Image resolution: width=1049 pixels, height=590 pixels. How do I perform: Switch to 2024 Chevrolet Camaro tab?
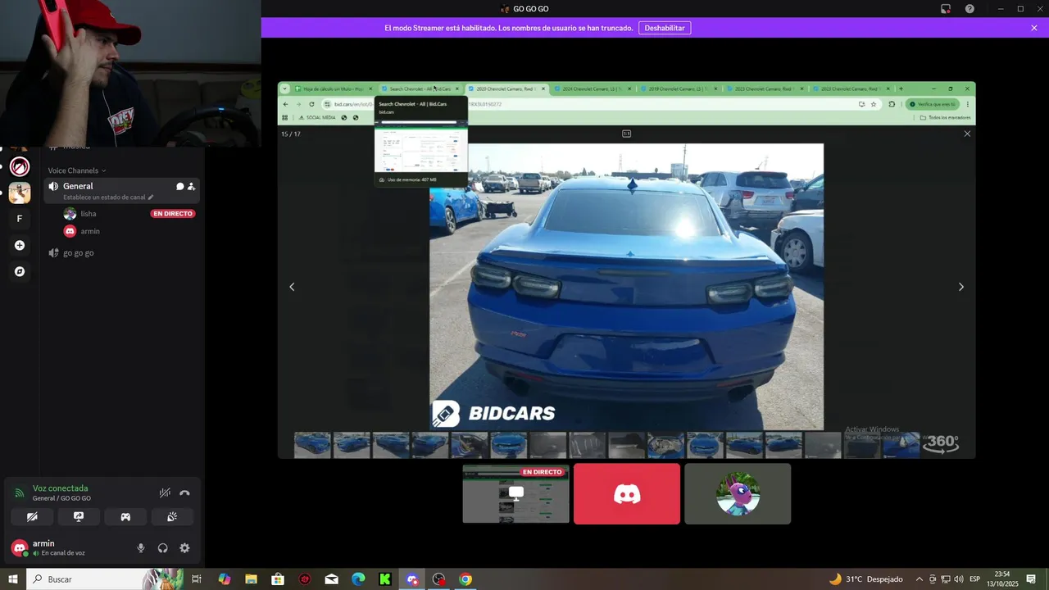[593, 88]
